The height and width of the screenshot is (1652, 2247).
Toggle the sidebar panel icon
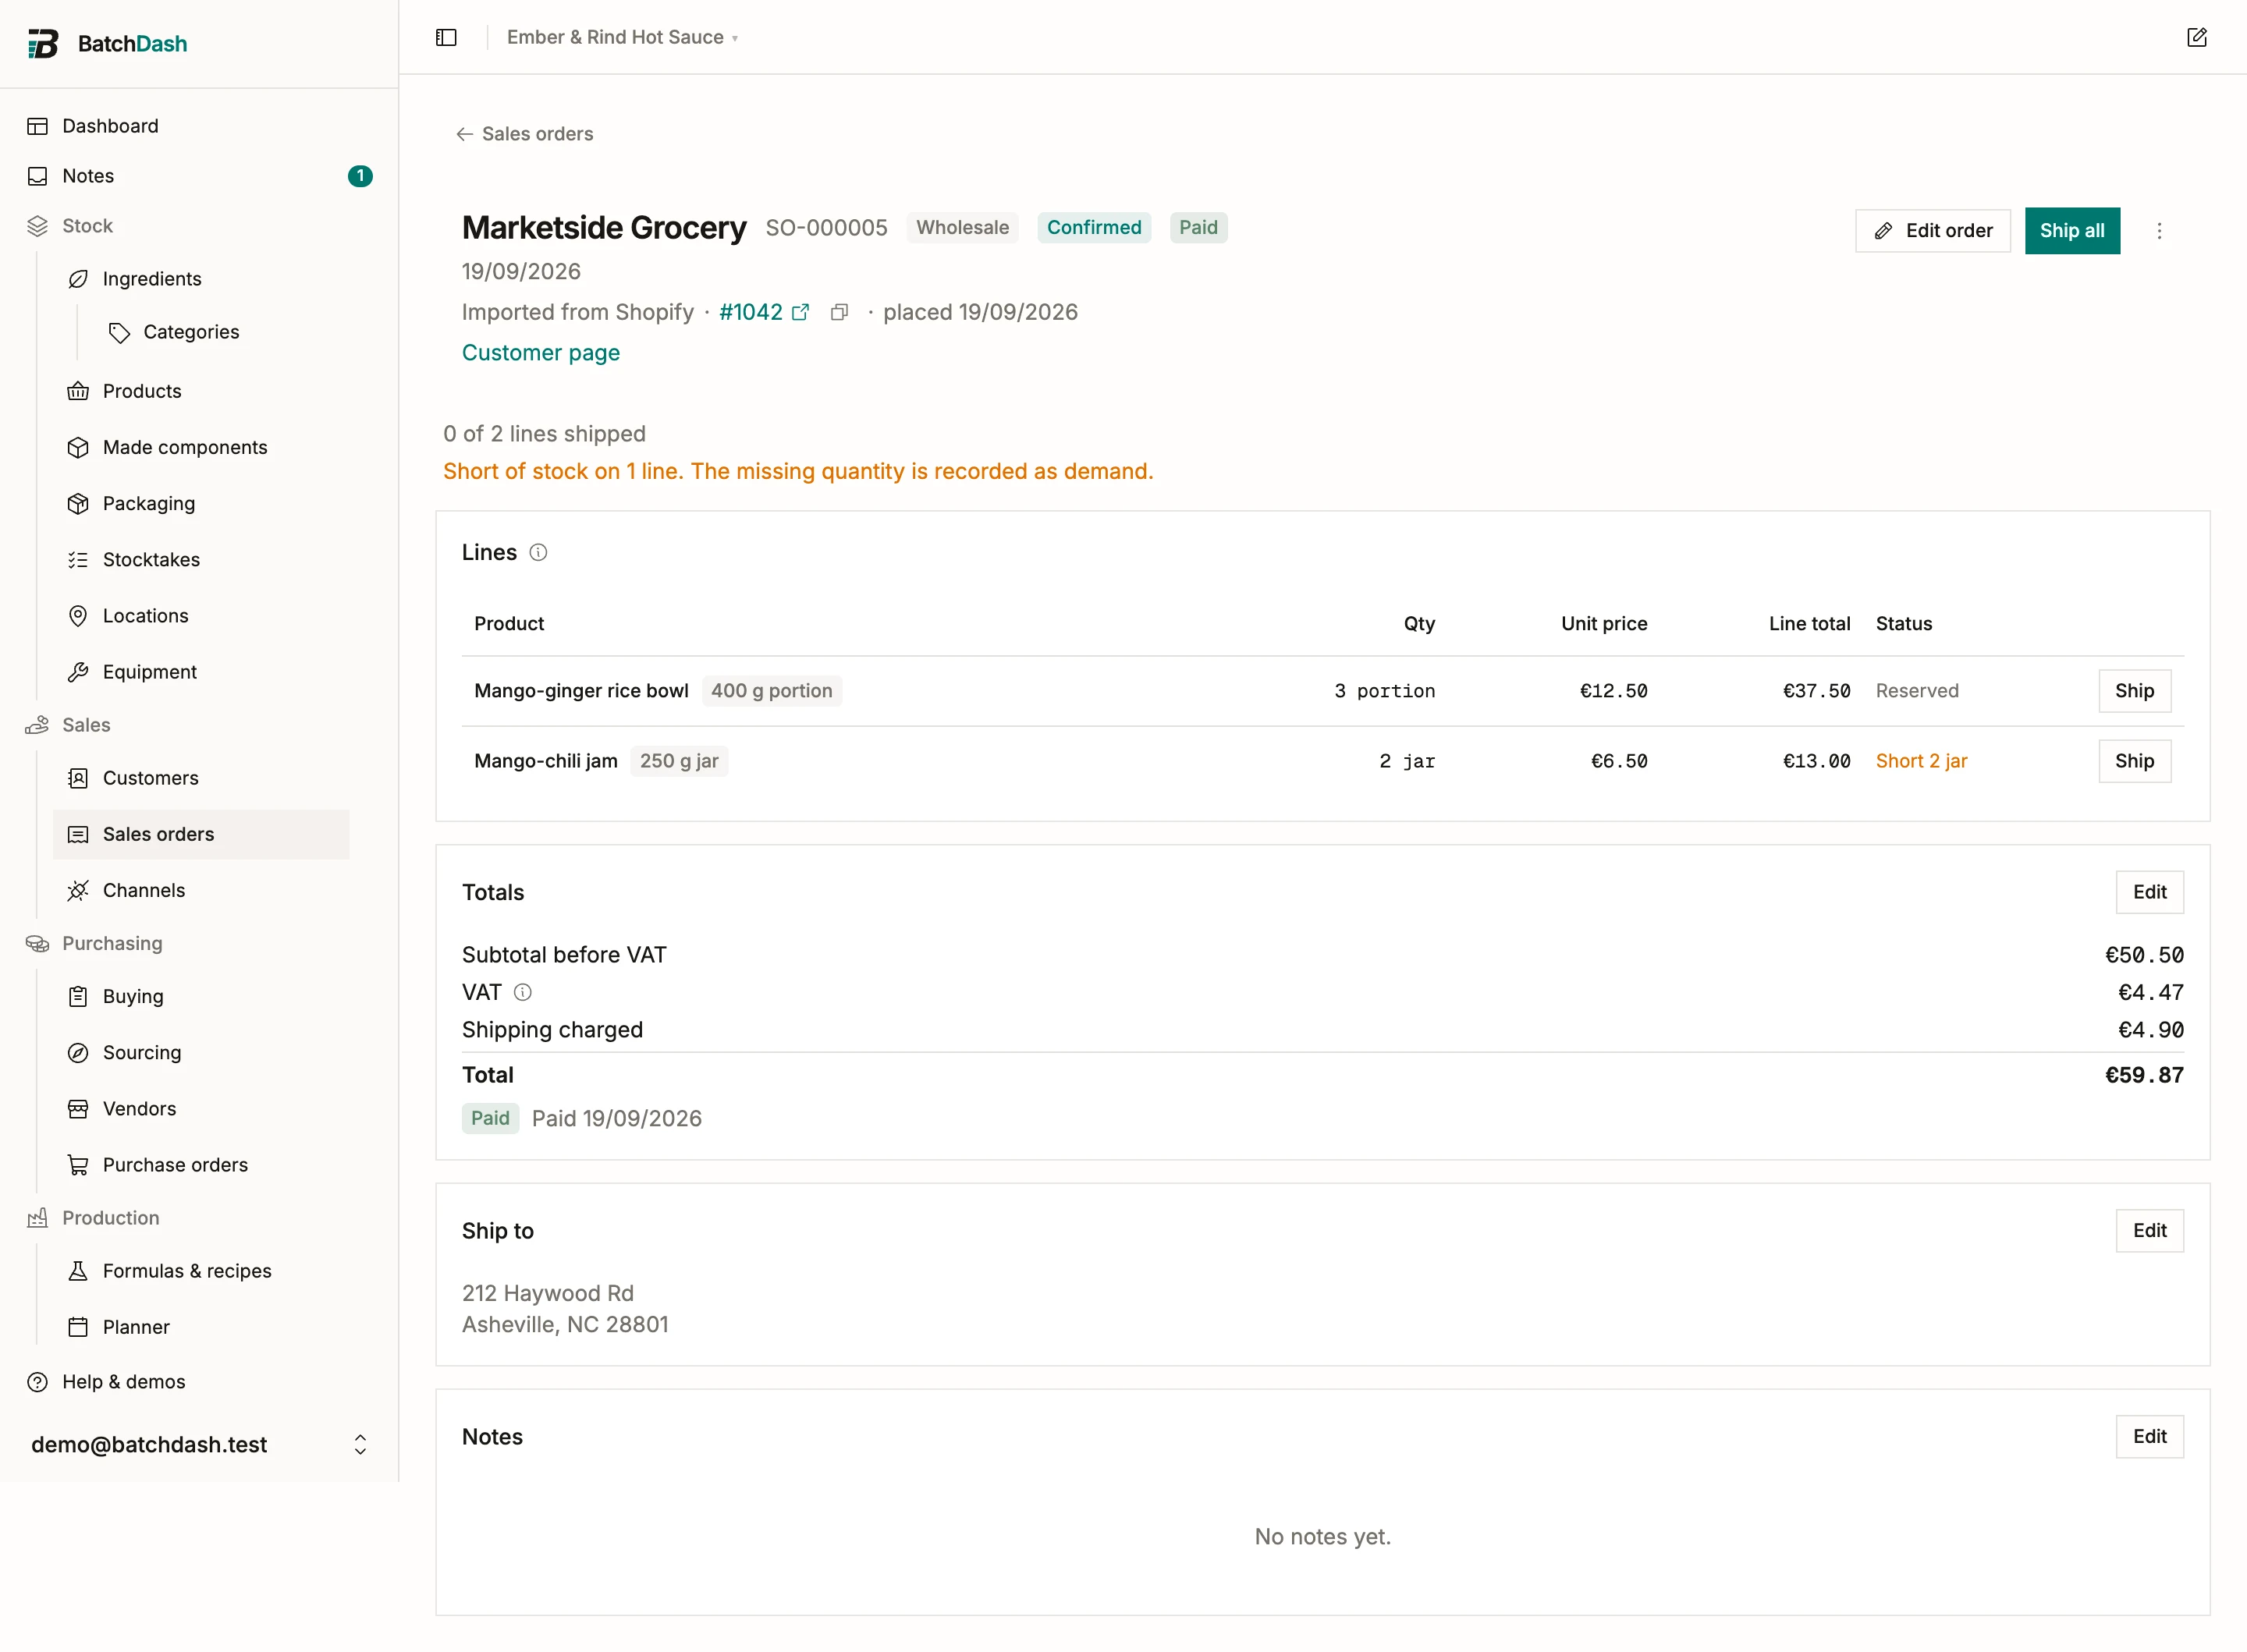(x=446, y=37)
